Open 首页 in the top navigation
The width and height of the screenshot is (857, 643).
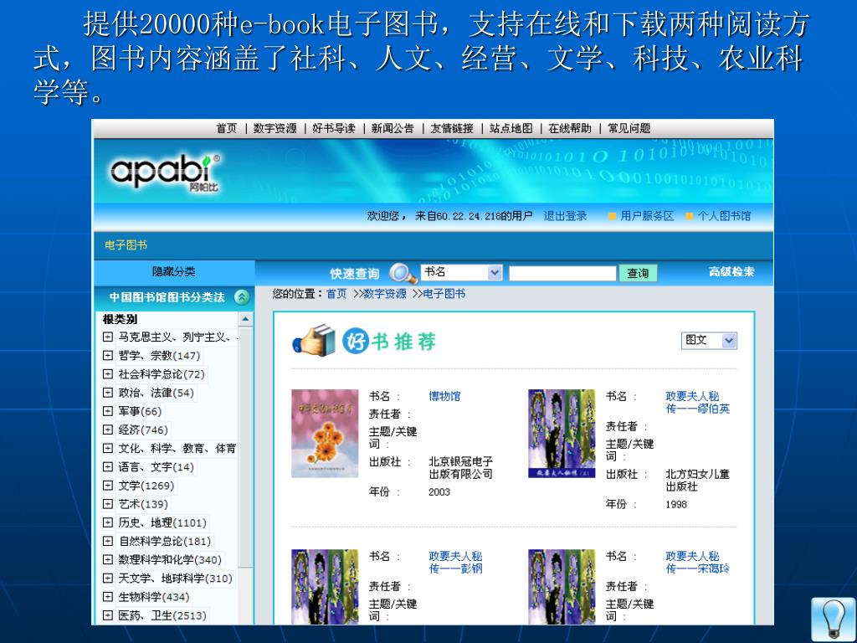pyautogui.click(x=226, y=128)
